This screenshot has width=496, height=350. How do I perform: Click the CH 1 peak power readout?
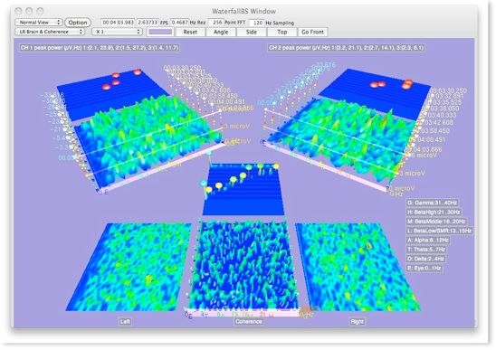tap(100, 48)
